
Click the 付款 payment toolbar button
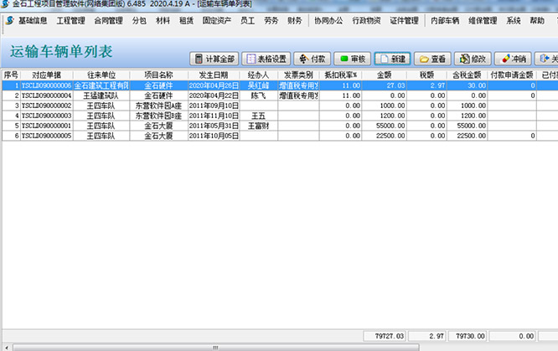313,59
